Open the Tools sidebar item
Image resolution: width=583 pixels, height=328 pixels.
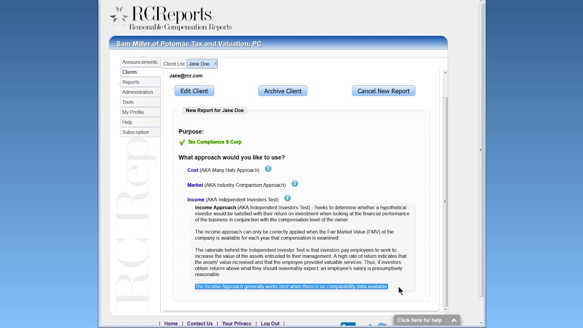point(140,102)
